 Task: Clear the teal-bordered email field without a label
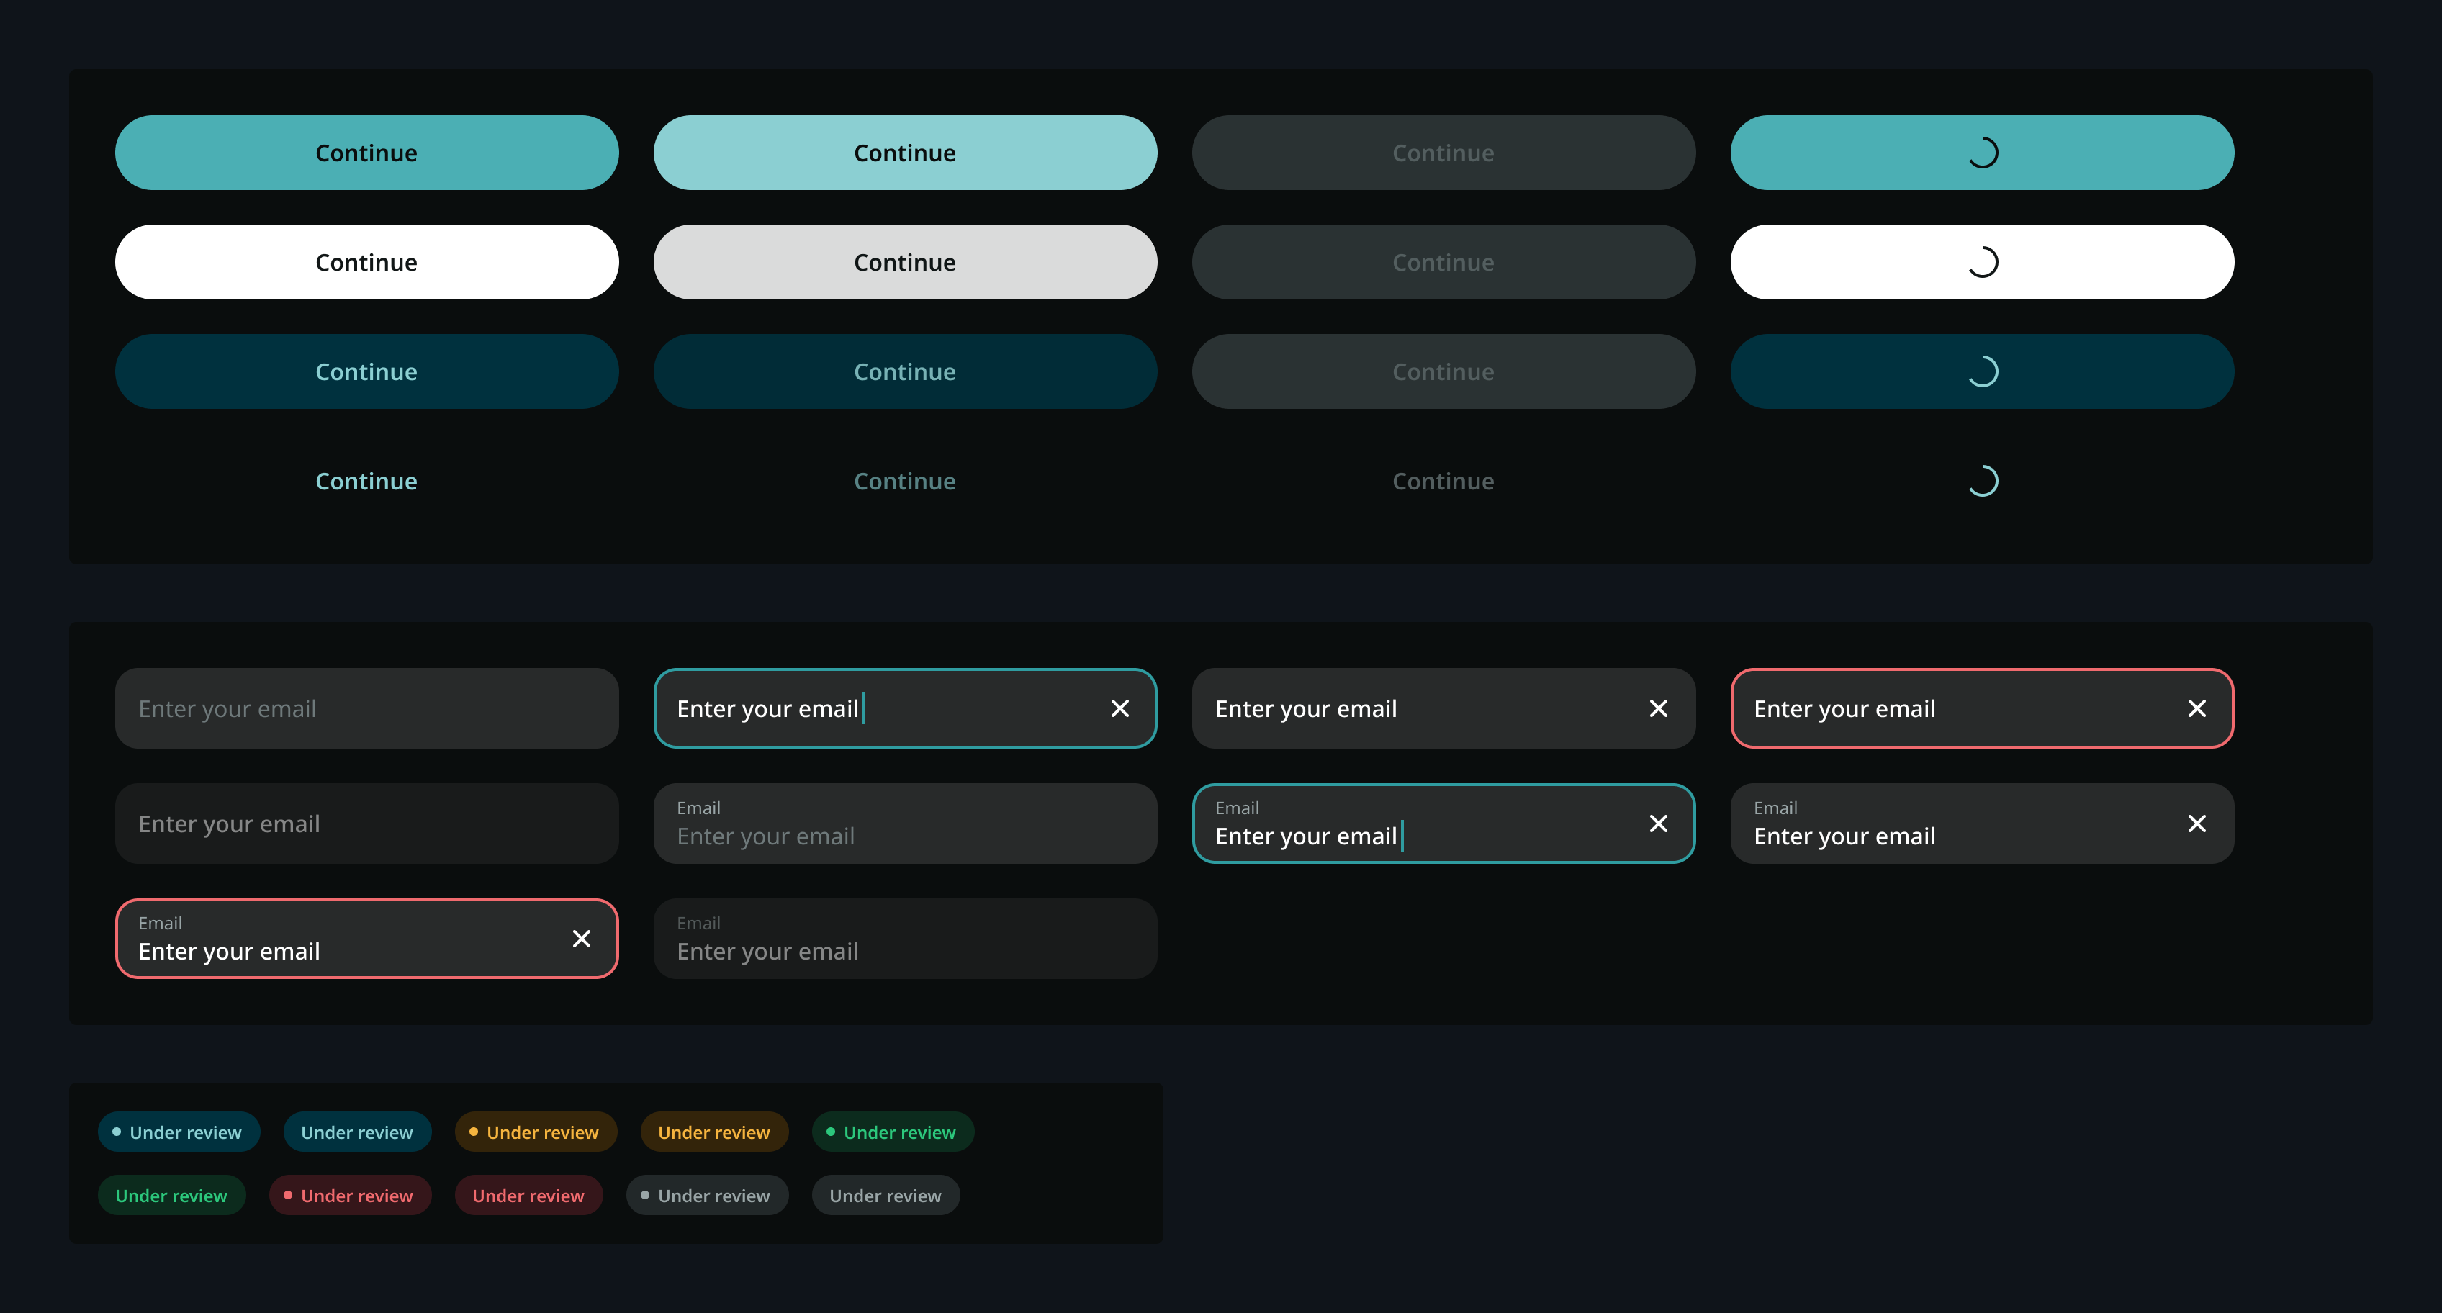point(1119,708)
